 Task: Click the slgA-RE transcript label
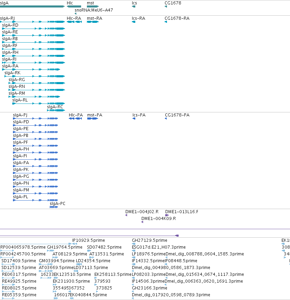pos(10,32)
